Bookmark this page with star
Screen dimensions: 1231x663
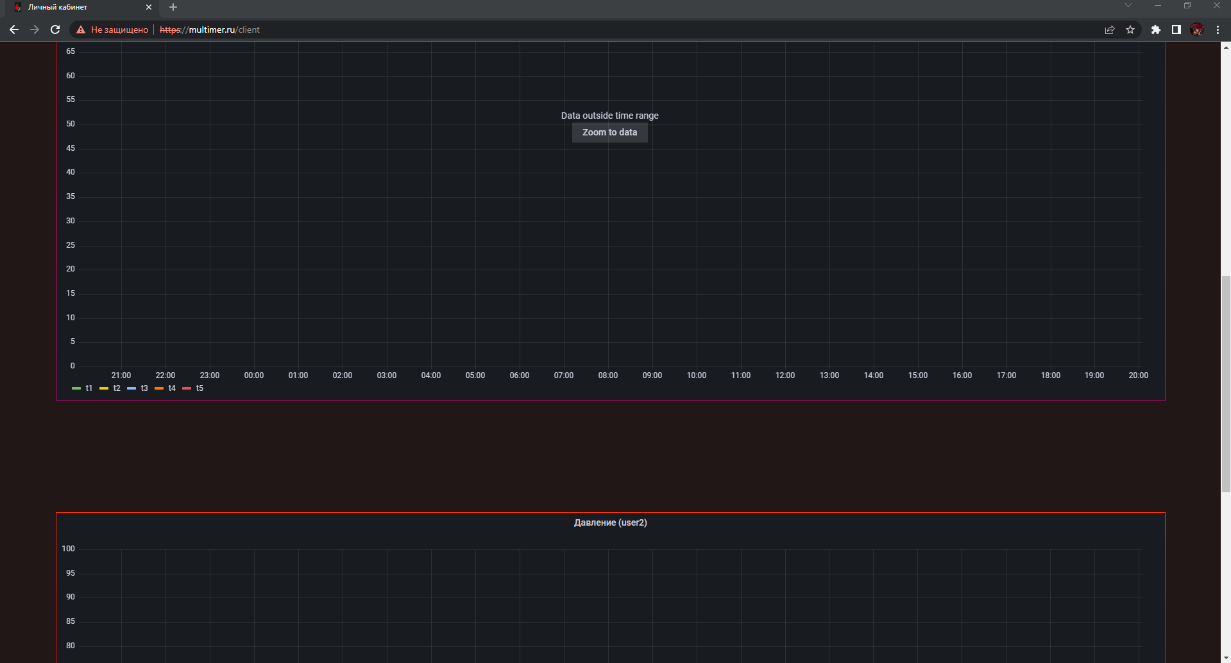1130,30
